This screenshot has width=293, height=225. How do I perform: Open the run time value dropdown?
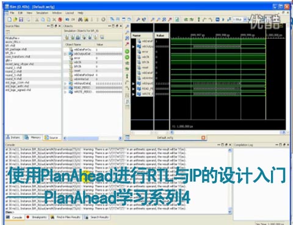[x=245, y=20]
